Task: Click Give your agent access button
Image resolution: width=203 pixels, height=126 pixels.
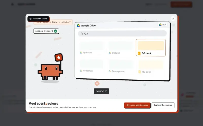Action: [x=137, y=105]
